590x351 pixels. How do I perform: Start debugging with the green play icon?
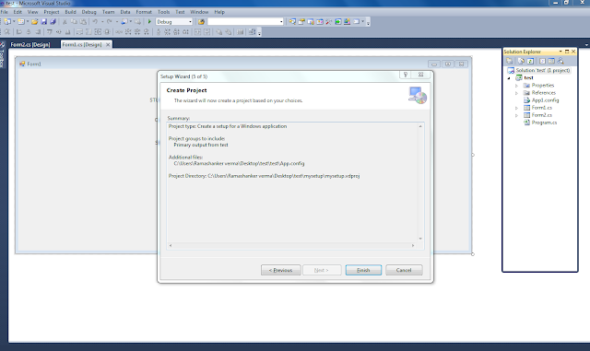pyautogui.click(x=149, y=22)
